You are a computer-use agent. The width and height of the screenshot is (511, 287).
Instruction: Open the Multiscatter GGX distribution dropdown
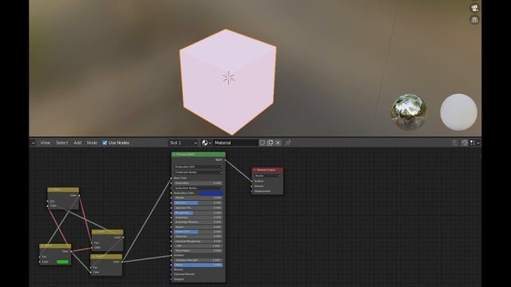[x=199, y=167]
